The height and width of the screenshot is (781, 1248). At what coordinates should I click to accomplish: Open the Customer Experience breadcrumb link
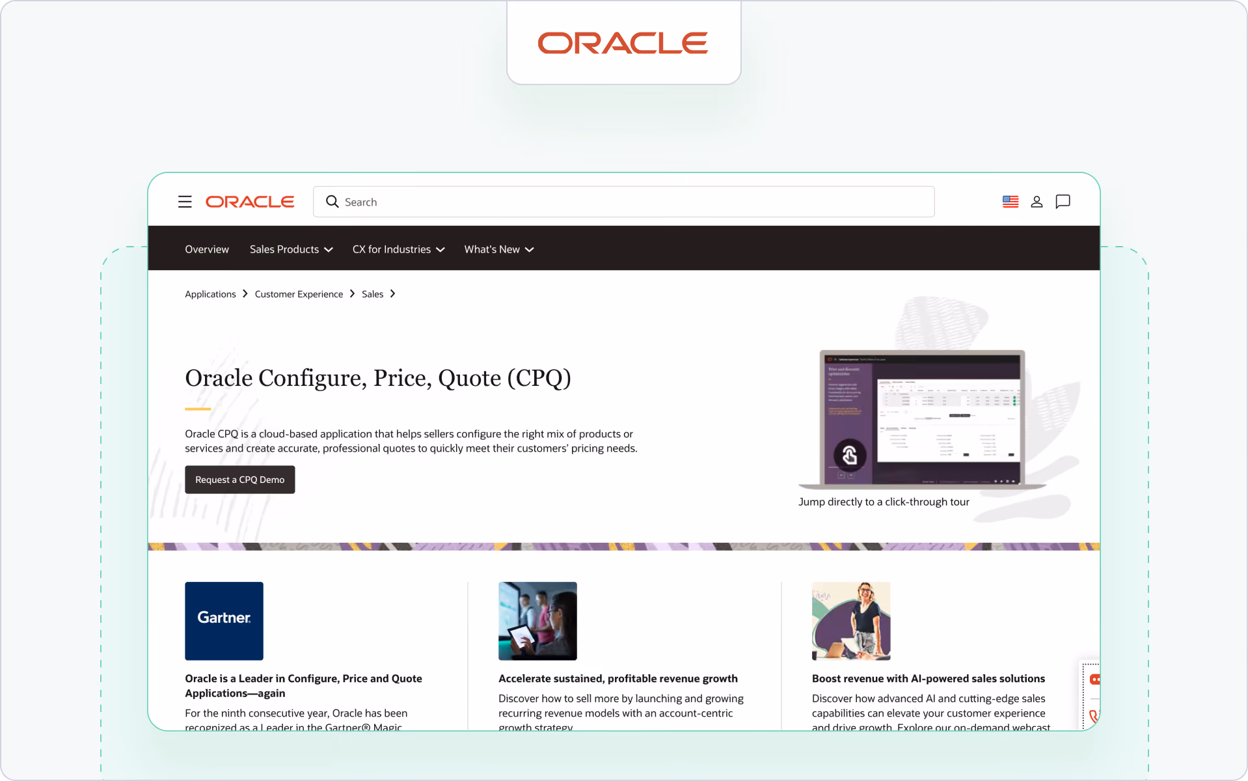[x=299, y=294]
